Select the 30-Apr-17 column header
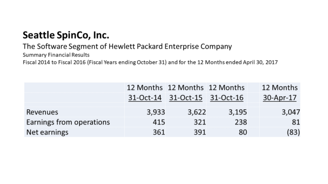328x184 pixels. coord(280,98)
